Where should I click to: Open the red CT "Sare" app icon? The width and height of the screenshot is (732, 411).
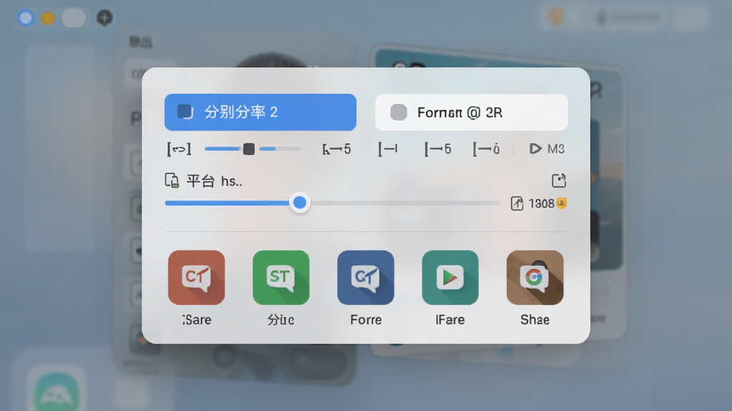[197, 278]
